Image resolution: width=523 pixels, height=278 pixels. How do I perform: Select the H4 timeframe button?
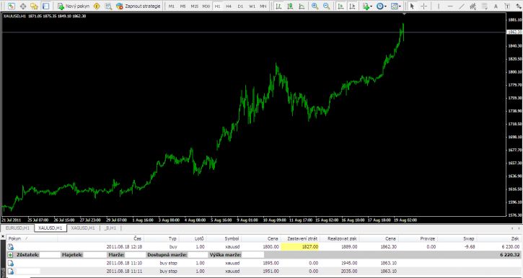(229, 6)
